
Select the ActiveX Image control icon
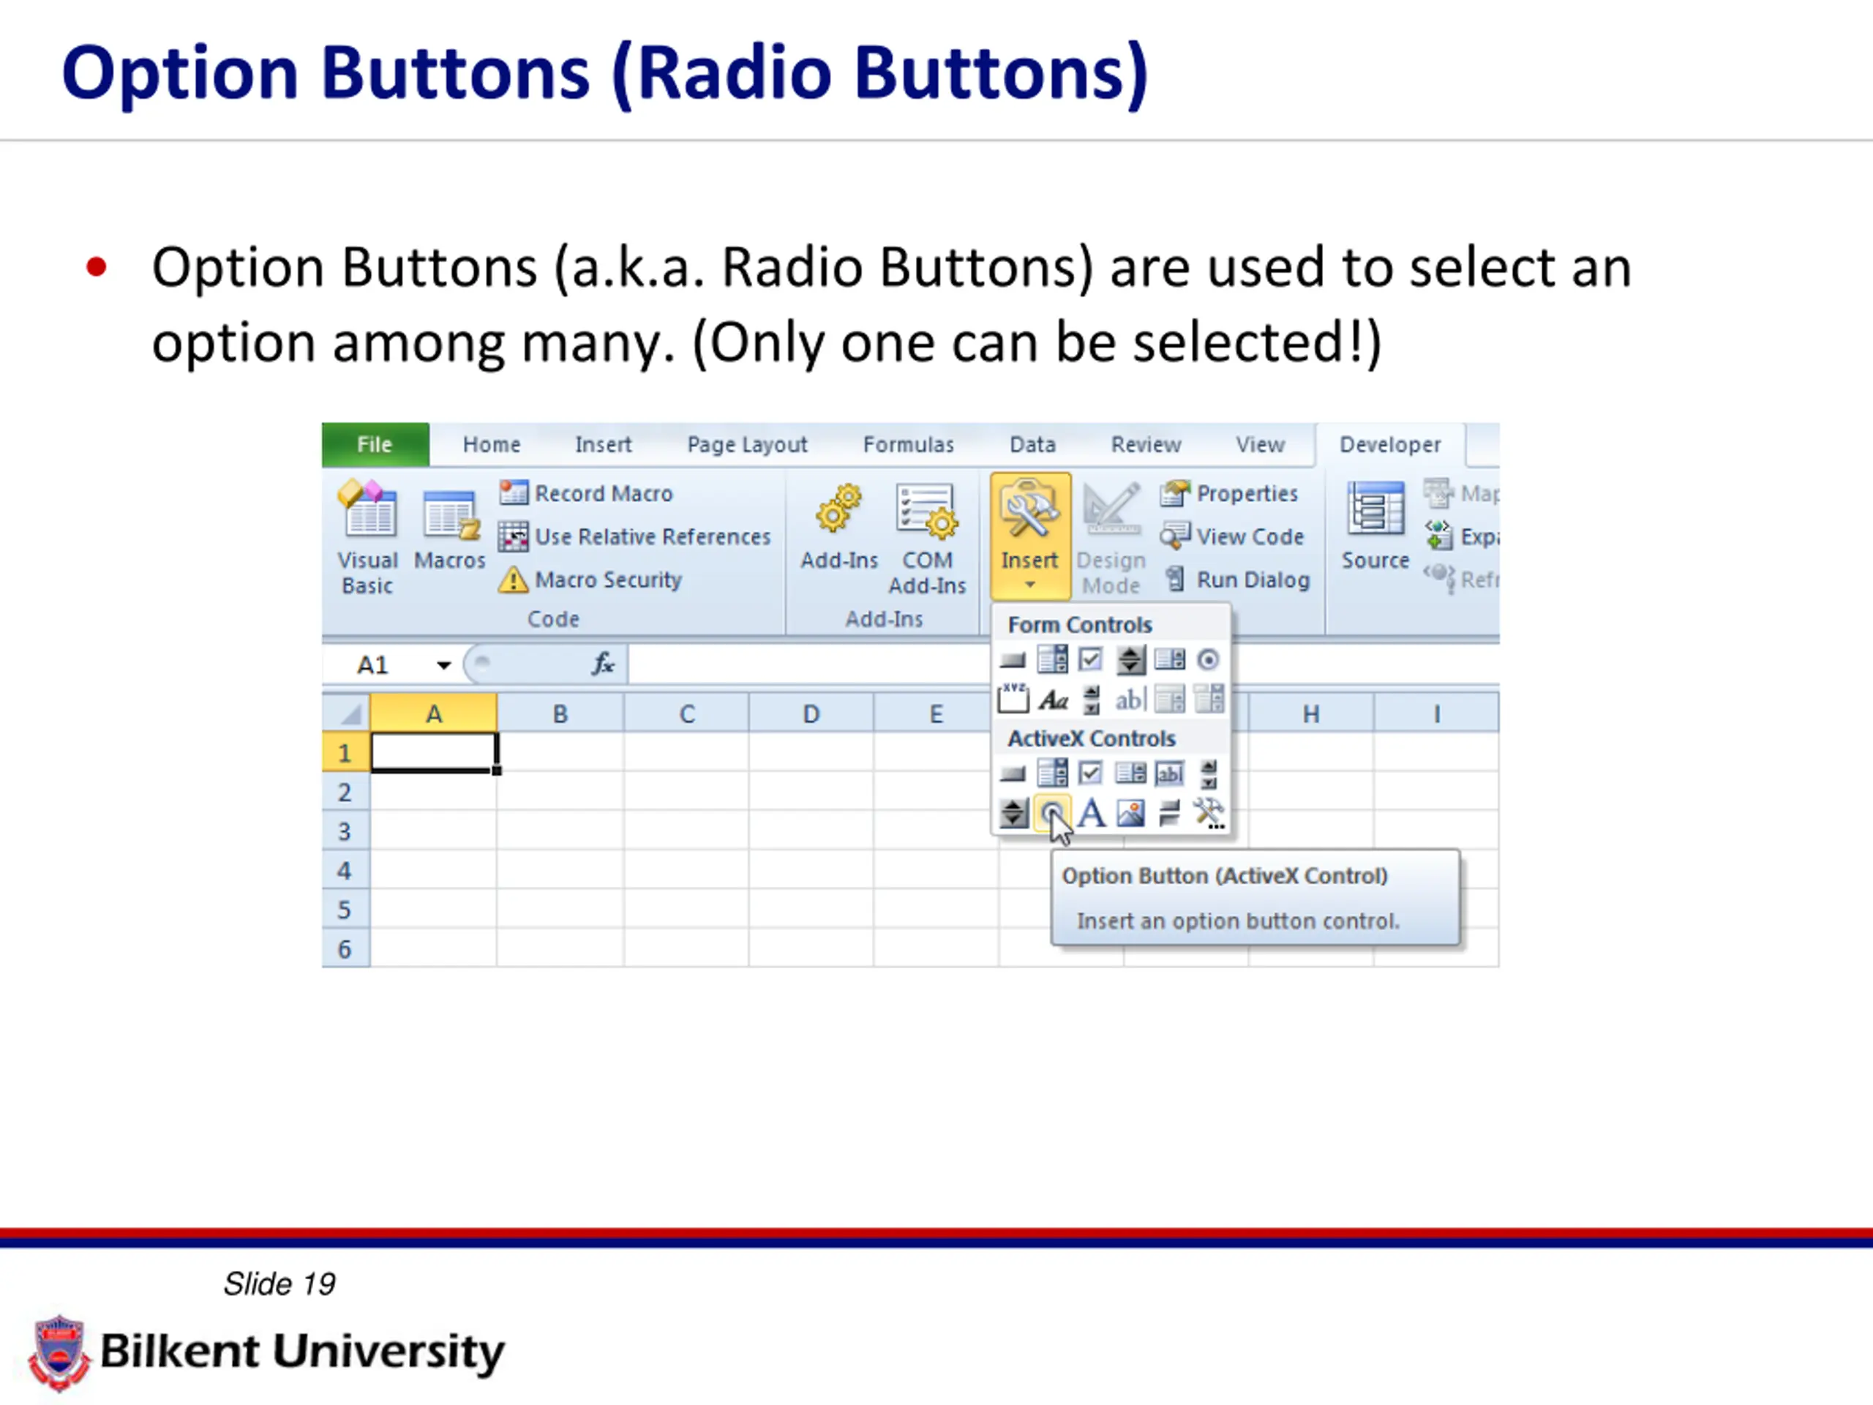(x=1130, y=813)
